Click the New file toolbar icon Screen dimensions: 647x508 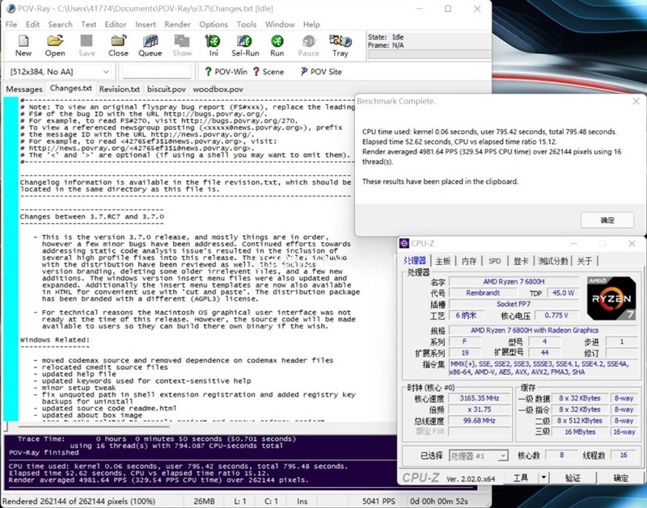tap(23, 46)
